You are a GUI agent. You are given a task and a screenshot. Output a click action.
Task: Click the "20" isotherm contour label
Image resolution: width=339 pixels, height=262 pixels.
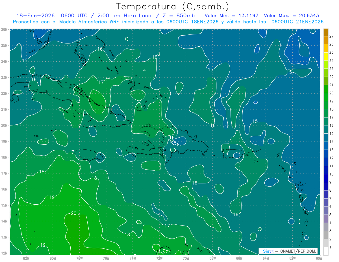pos(73,213)
